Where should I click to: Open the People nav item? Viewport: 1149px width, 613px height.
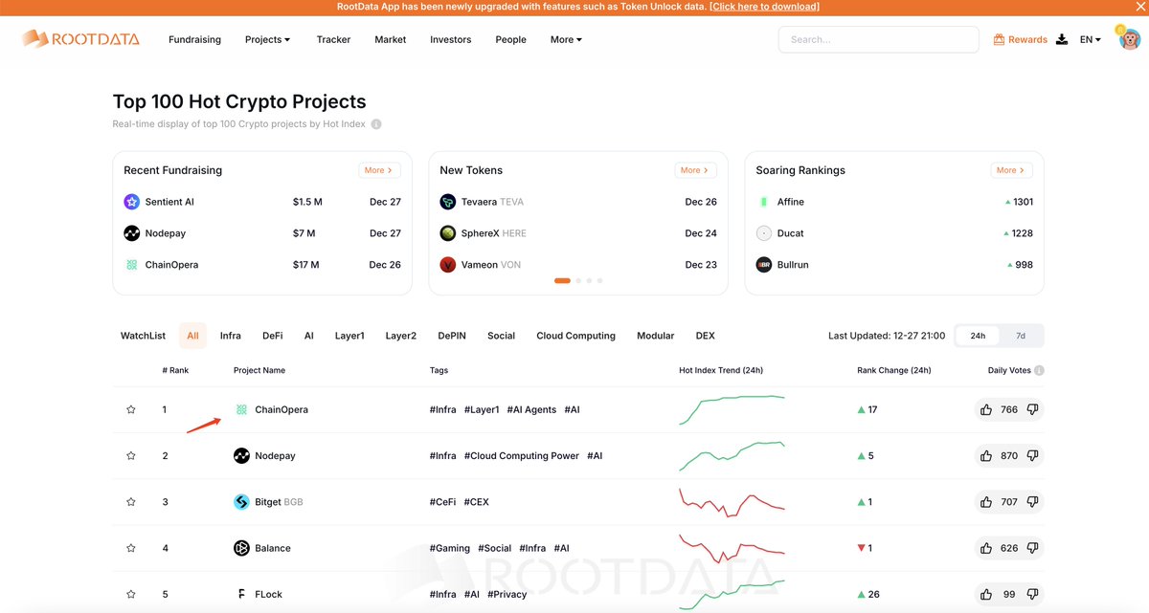(511, 39)
